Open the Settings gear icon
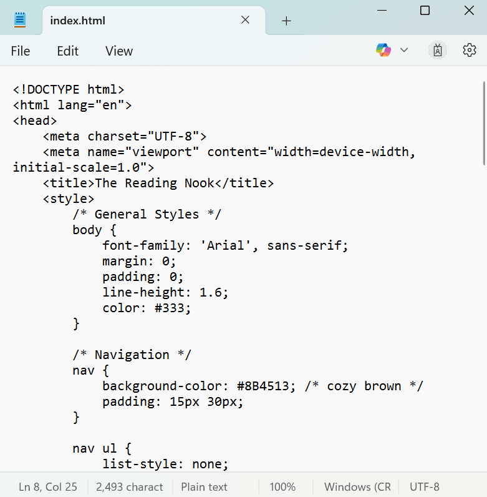The height and width of the screenshot is (497, 487). pos(470,50)
